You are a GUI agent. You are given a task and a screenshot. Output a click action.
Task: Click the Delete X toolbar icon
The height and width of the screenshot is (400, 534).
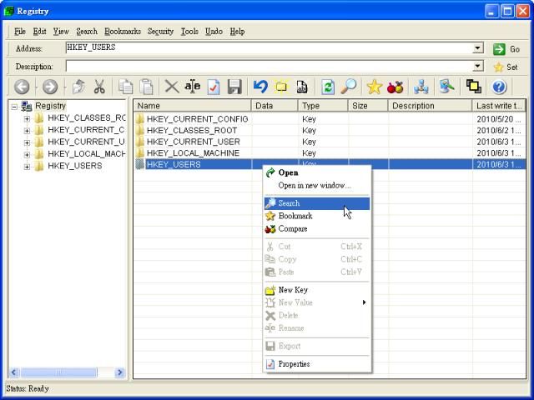[x=171, y=87]
